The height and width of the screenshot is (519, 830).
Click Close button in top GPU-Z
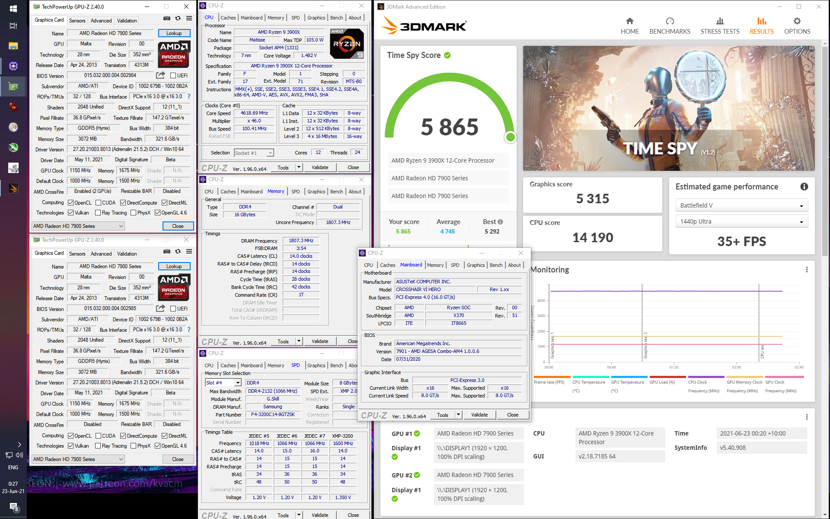pos(178,226)
